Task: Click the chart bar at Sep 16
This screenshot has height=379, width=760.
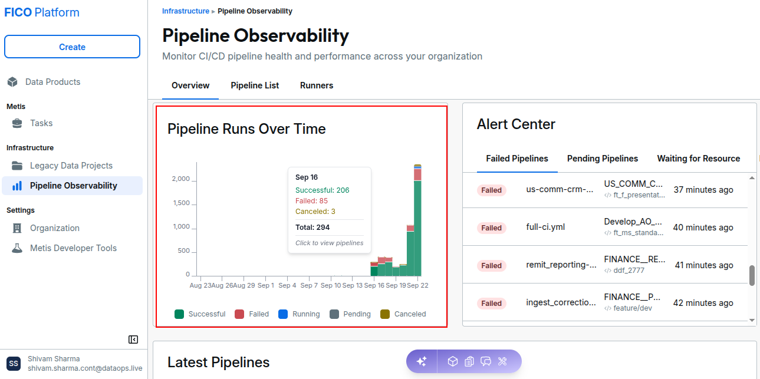Action: 374,269
